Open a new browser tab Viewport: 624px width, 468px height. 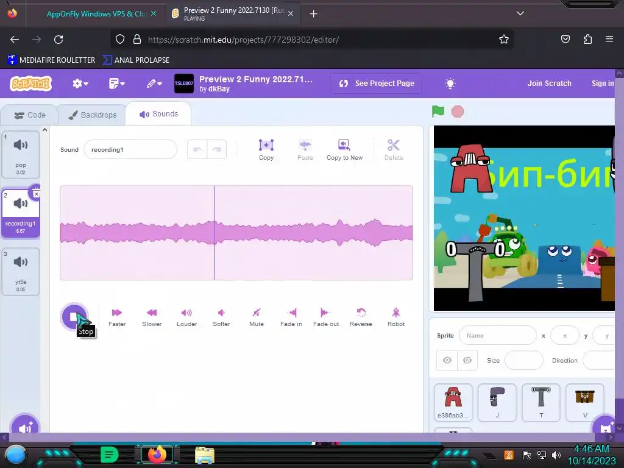tap(313, 14)
